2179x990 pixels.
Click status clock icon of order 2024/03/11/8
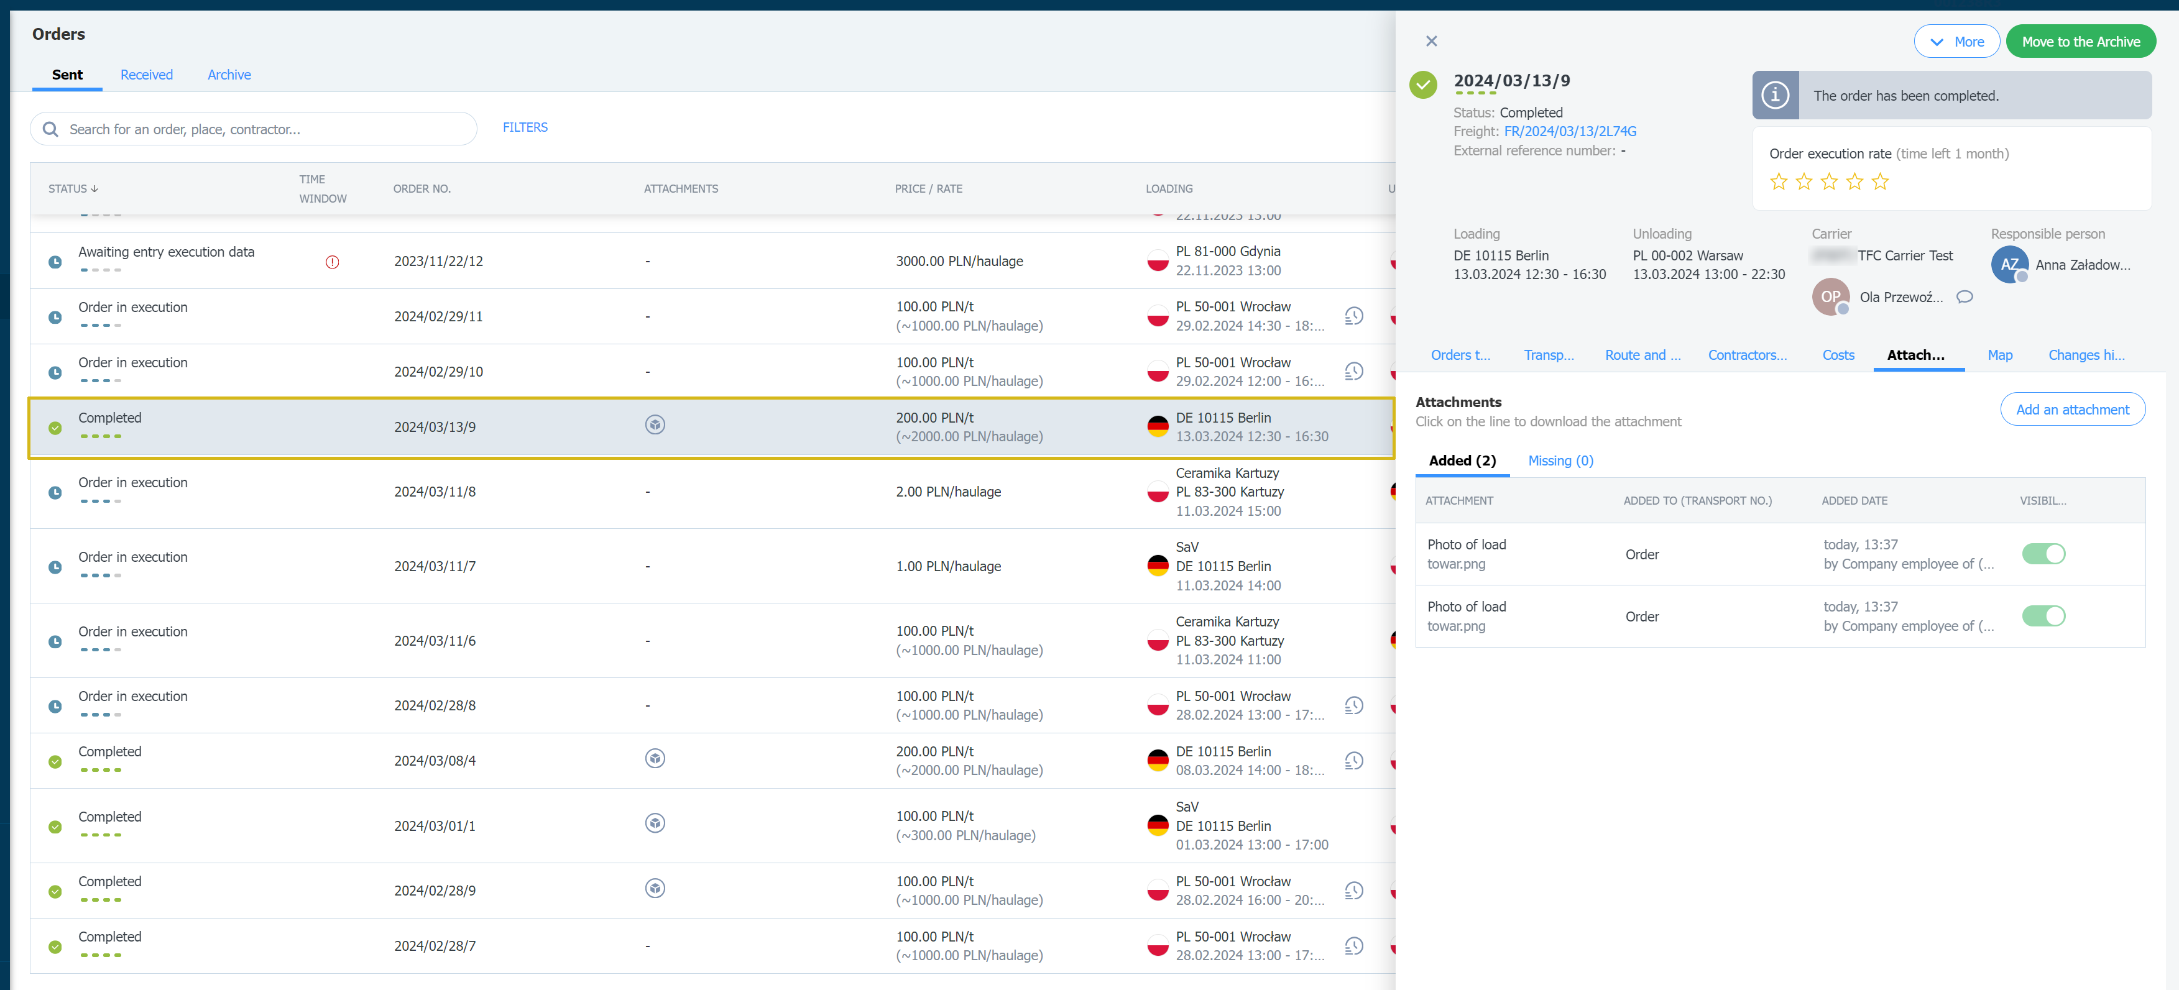(x=55, y=492)
